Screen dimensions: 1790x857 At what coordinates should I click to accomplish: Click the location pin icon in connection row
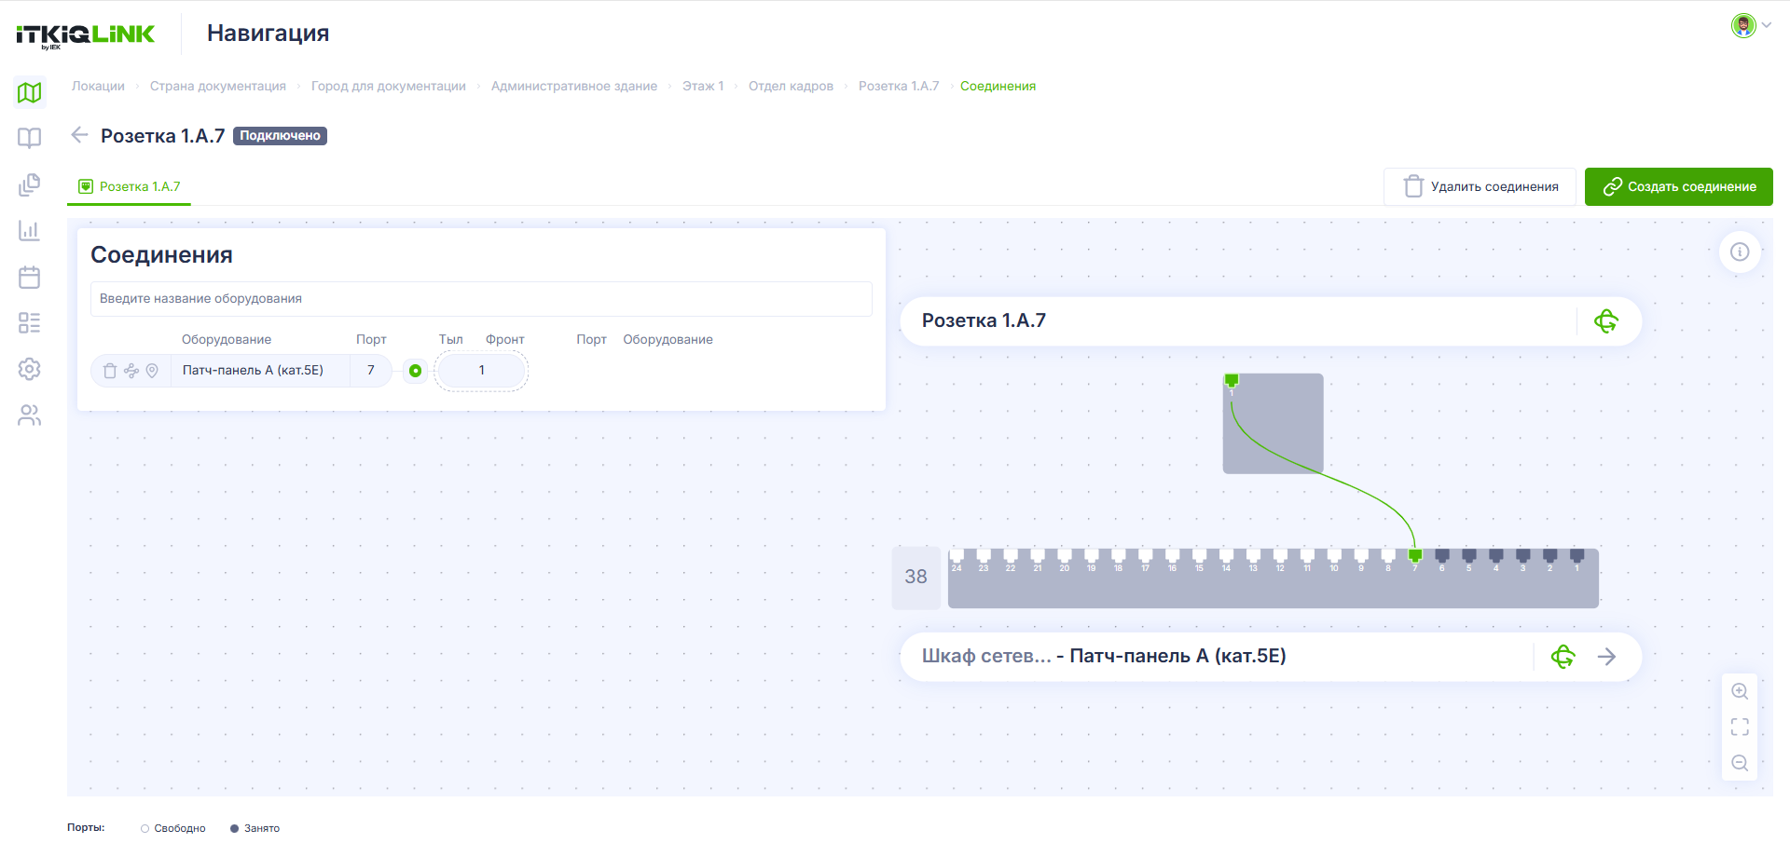pos(152,371)
